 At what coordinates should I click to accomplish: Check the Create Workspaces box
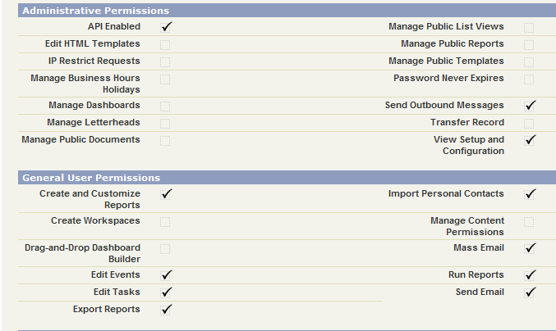click(x=165, y=222)
